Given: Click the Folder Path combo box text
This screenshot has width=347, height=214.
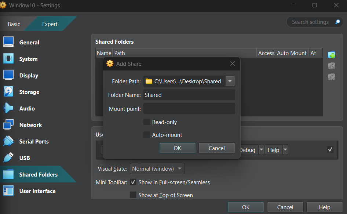Looking at the screenshot, I should pos(187,81).
